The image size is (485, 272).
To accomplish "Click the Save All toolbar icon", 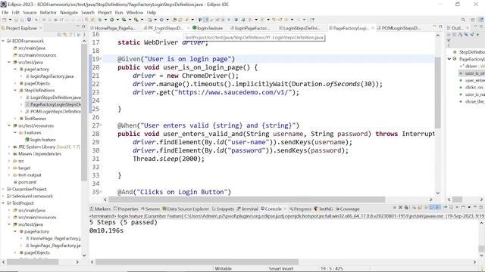I will (x=22, y=20).
